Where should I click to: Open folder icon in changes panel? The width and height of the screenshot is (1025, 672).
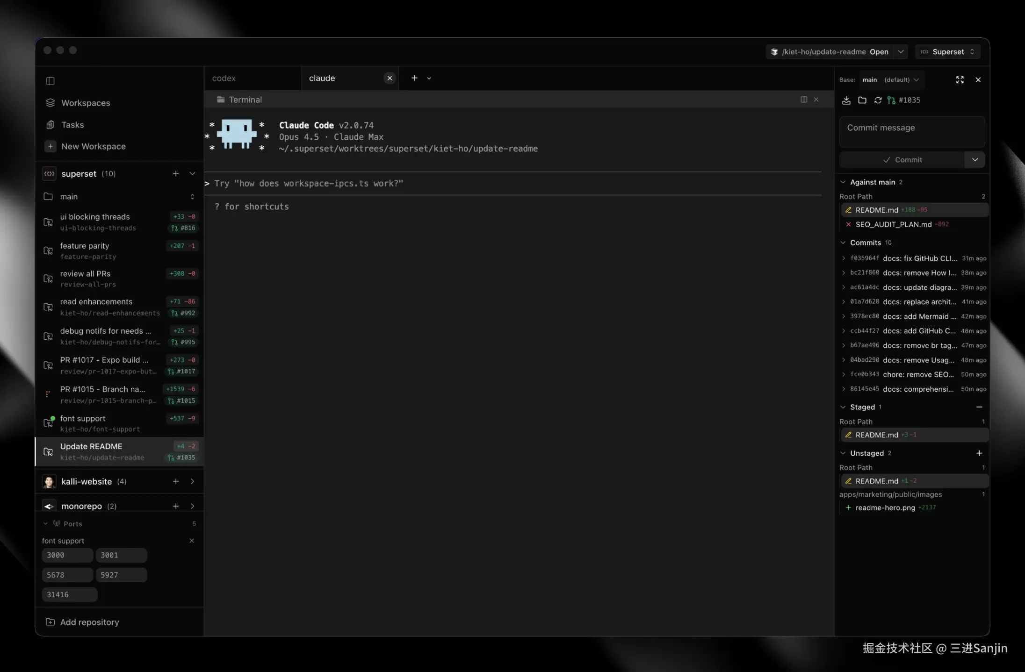(x=862, y=100)
